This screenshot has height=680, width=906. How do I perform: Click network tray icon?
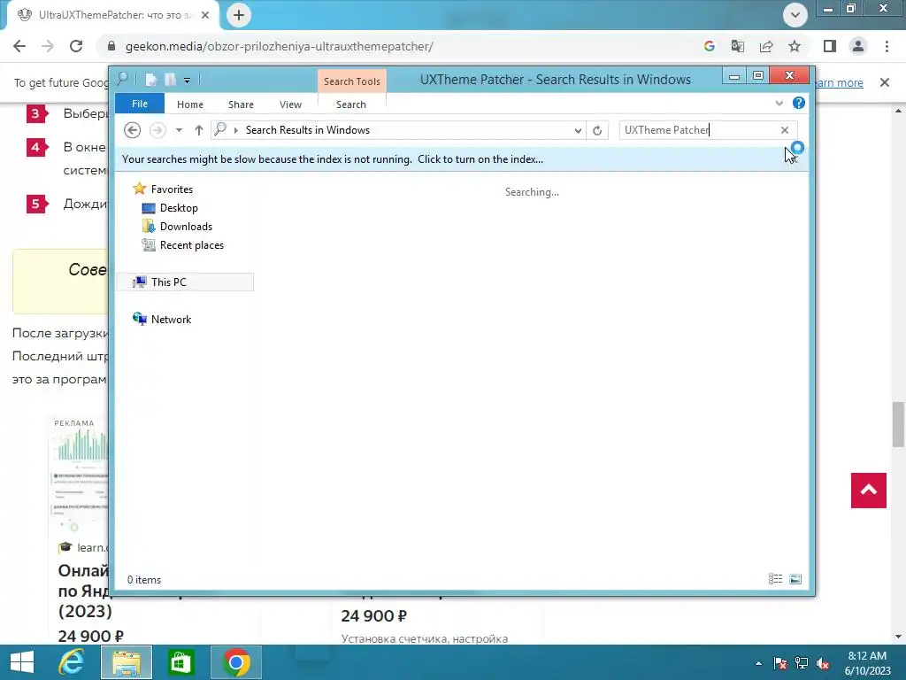(802, 663)
